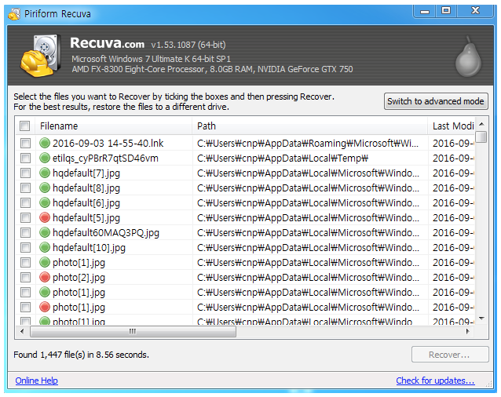Click the date cell of hqdefault[8].jpg
This screenshot has width=501, height=397.
[453, 188]
